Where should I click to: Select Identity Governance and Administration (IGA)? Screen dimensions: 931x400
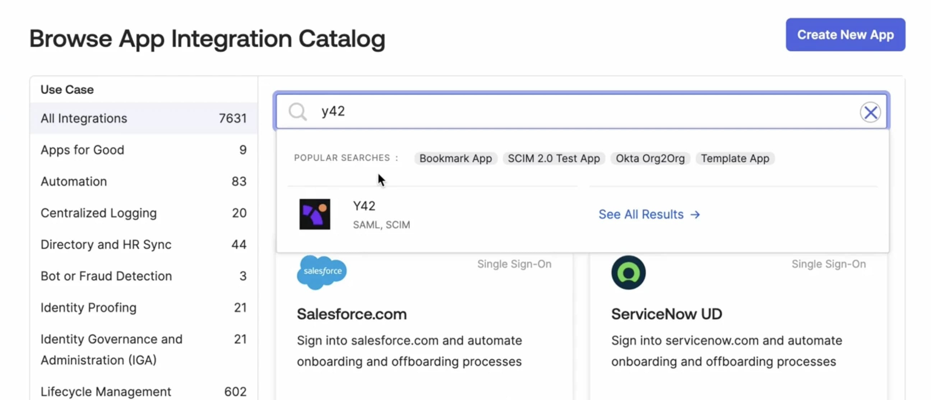point(143,349)
